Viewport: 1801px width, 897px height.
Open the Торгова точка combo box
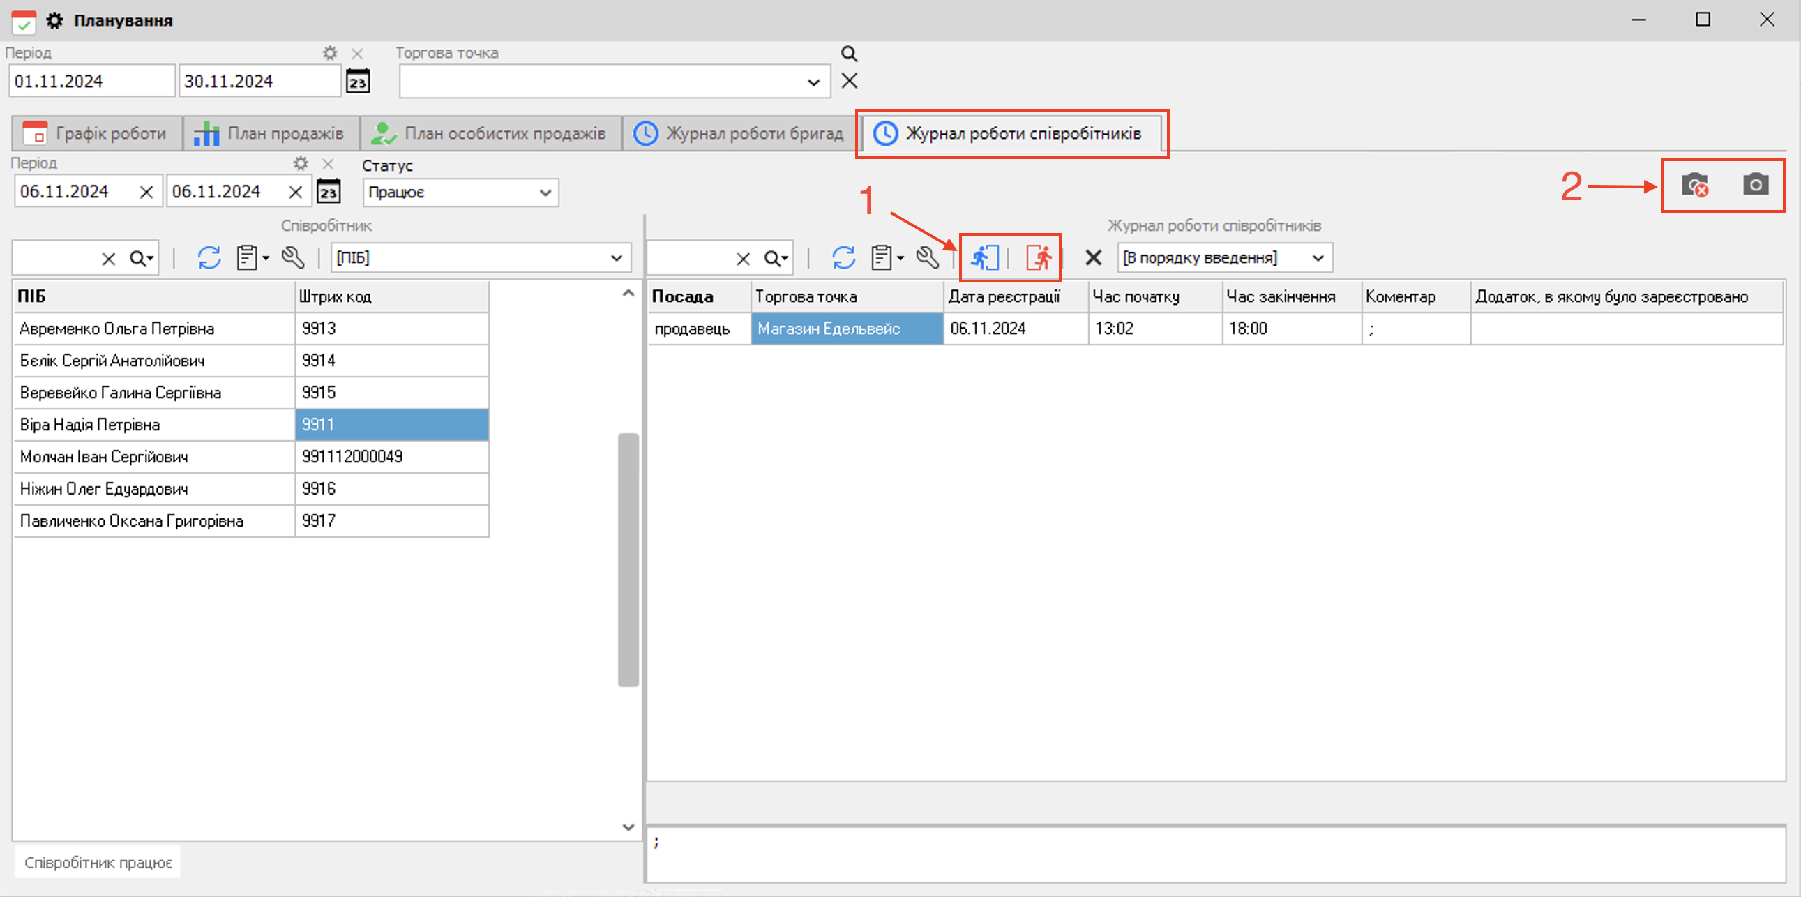(x=813, y=82)
